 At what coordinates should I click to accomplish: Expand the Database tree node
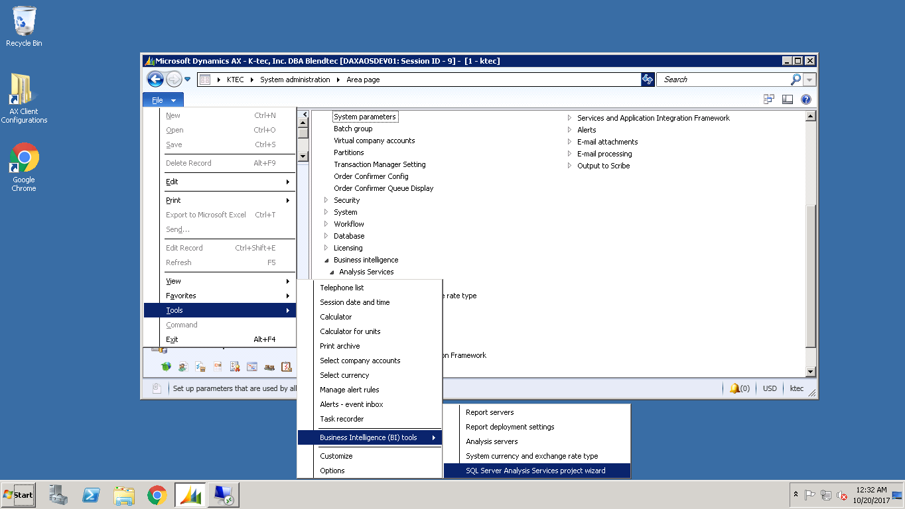(x=326, y=236)
